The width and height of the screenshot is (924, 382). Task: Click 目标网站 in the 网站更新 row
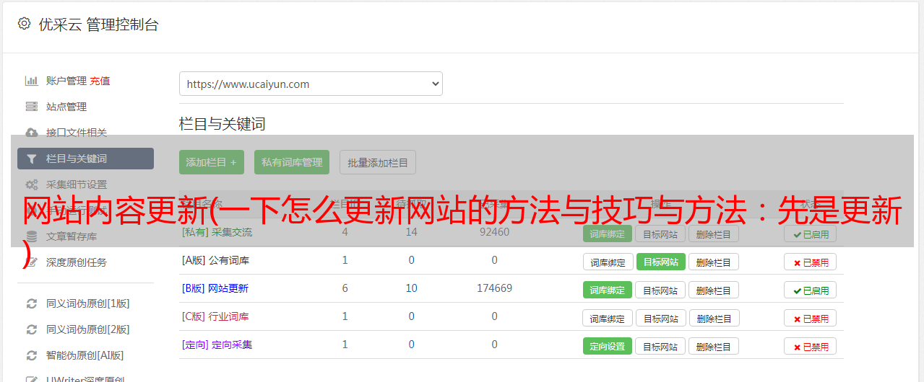pos(661,290)
